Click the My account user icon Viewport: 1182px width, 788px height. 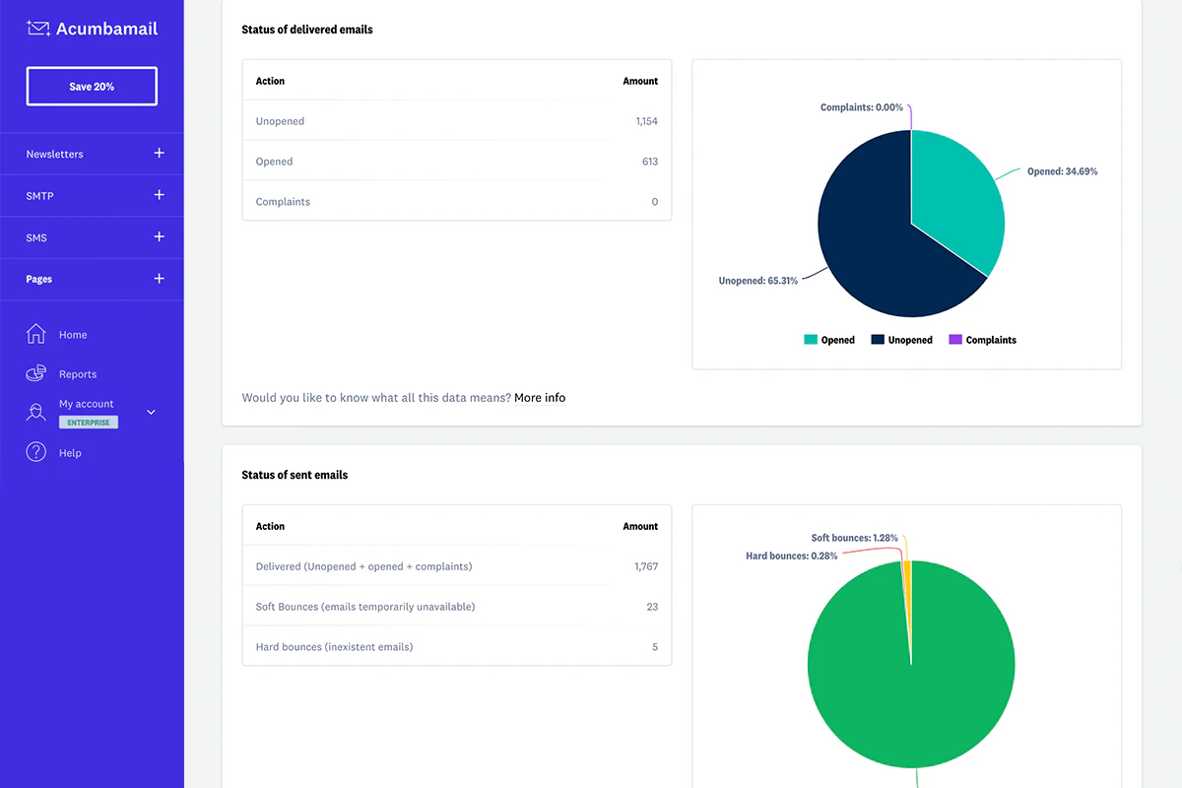click(x=36, y=412)
